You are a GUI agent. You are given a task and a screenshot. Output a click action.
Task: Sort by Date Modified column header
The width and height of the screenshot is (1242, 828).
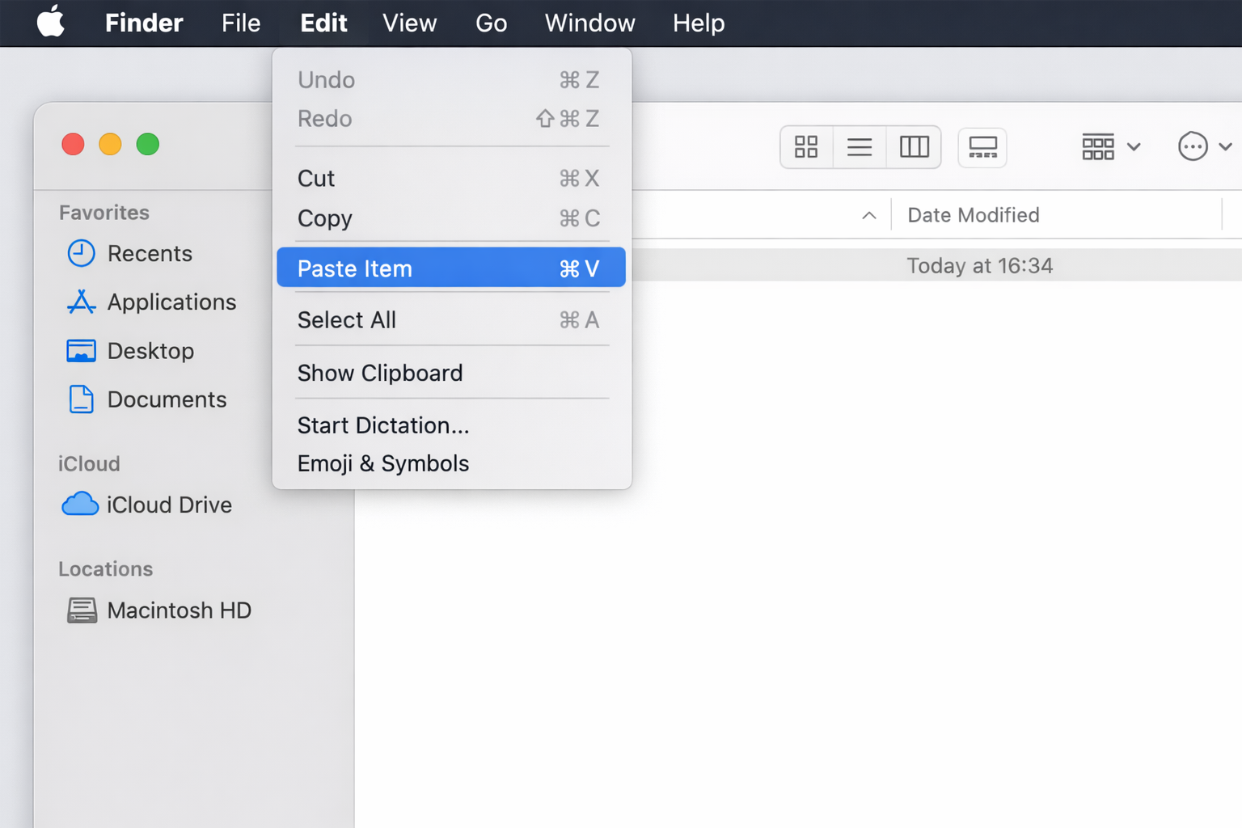tap(974, 215)
